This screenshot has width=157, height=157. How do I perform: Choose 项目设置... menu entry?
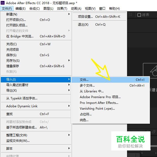click(x=99, y=17)
